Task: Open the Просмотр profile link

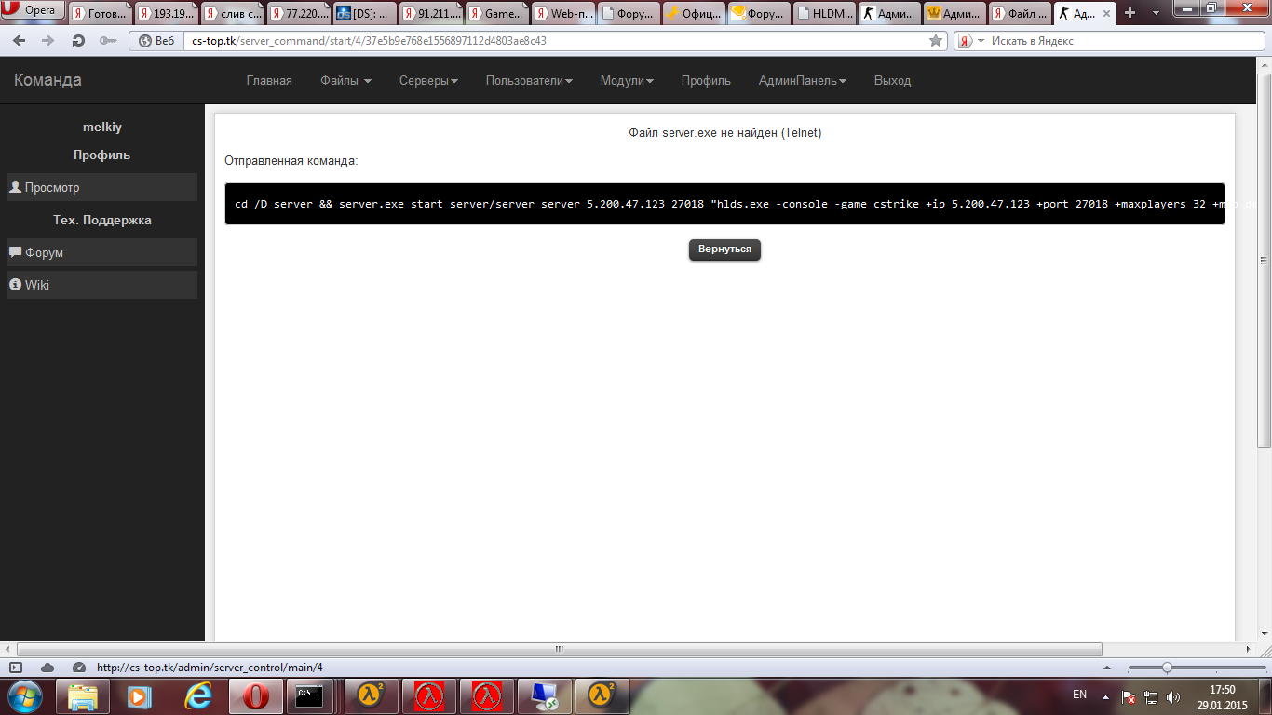Action: [x=52, y=187]
